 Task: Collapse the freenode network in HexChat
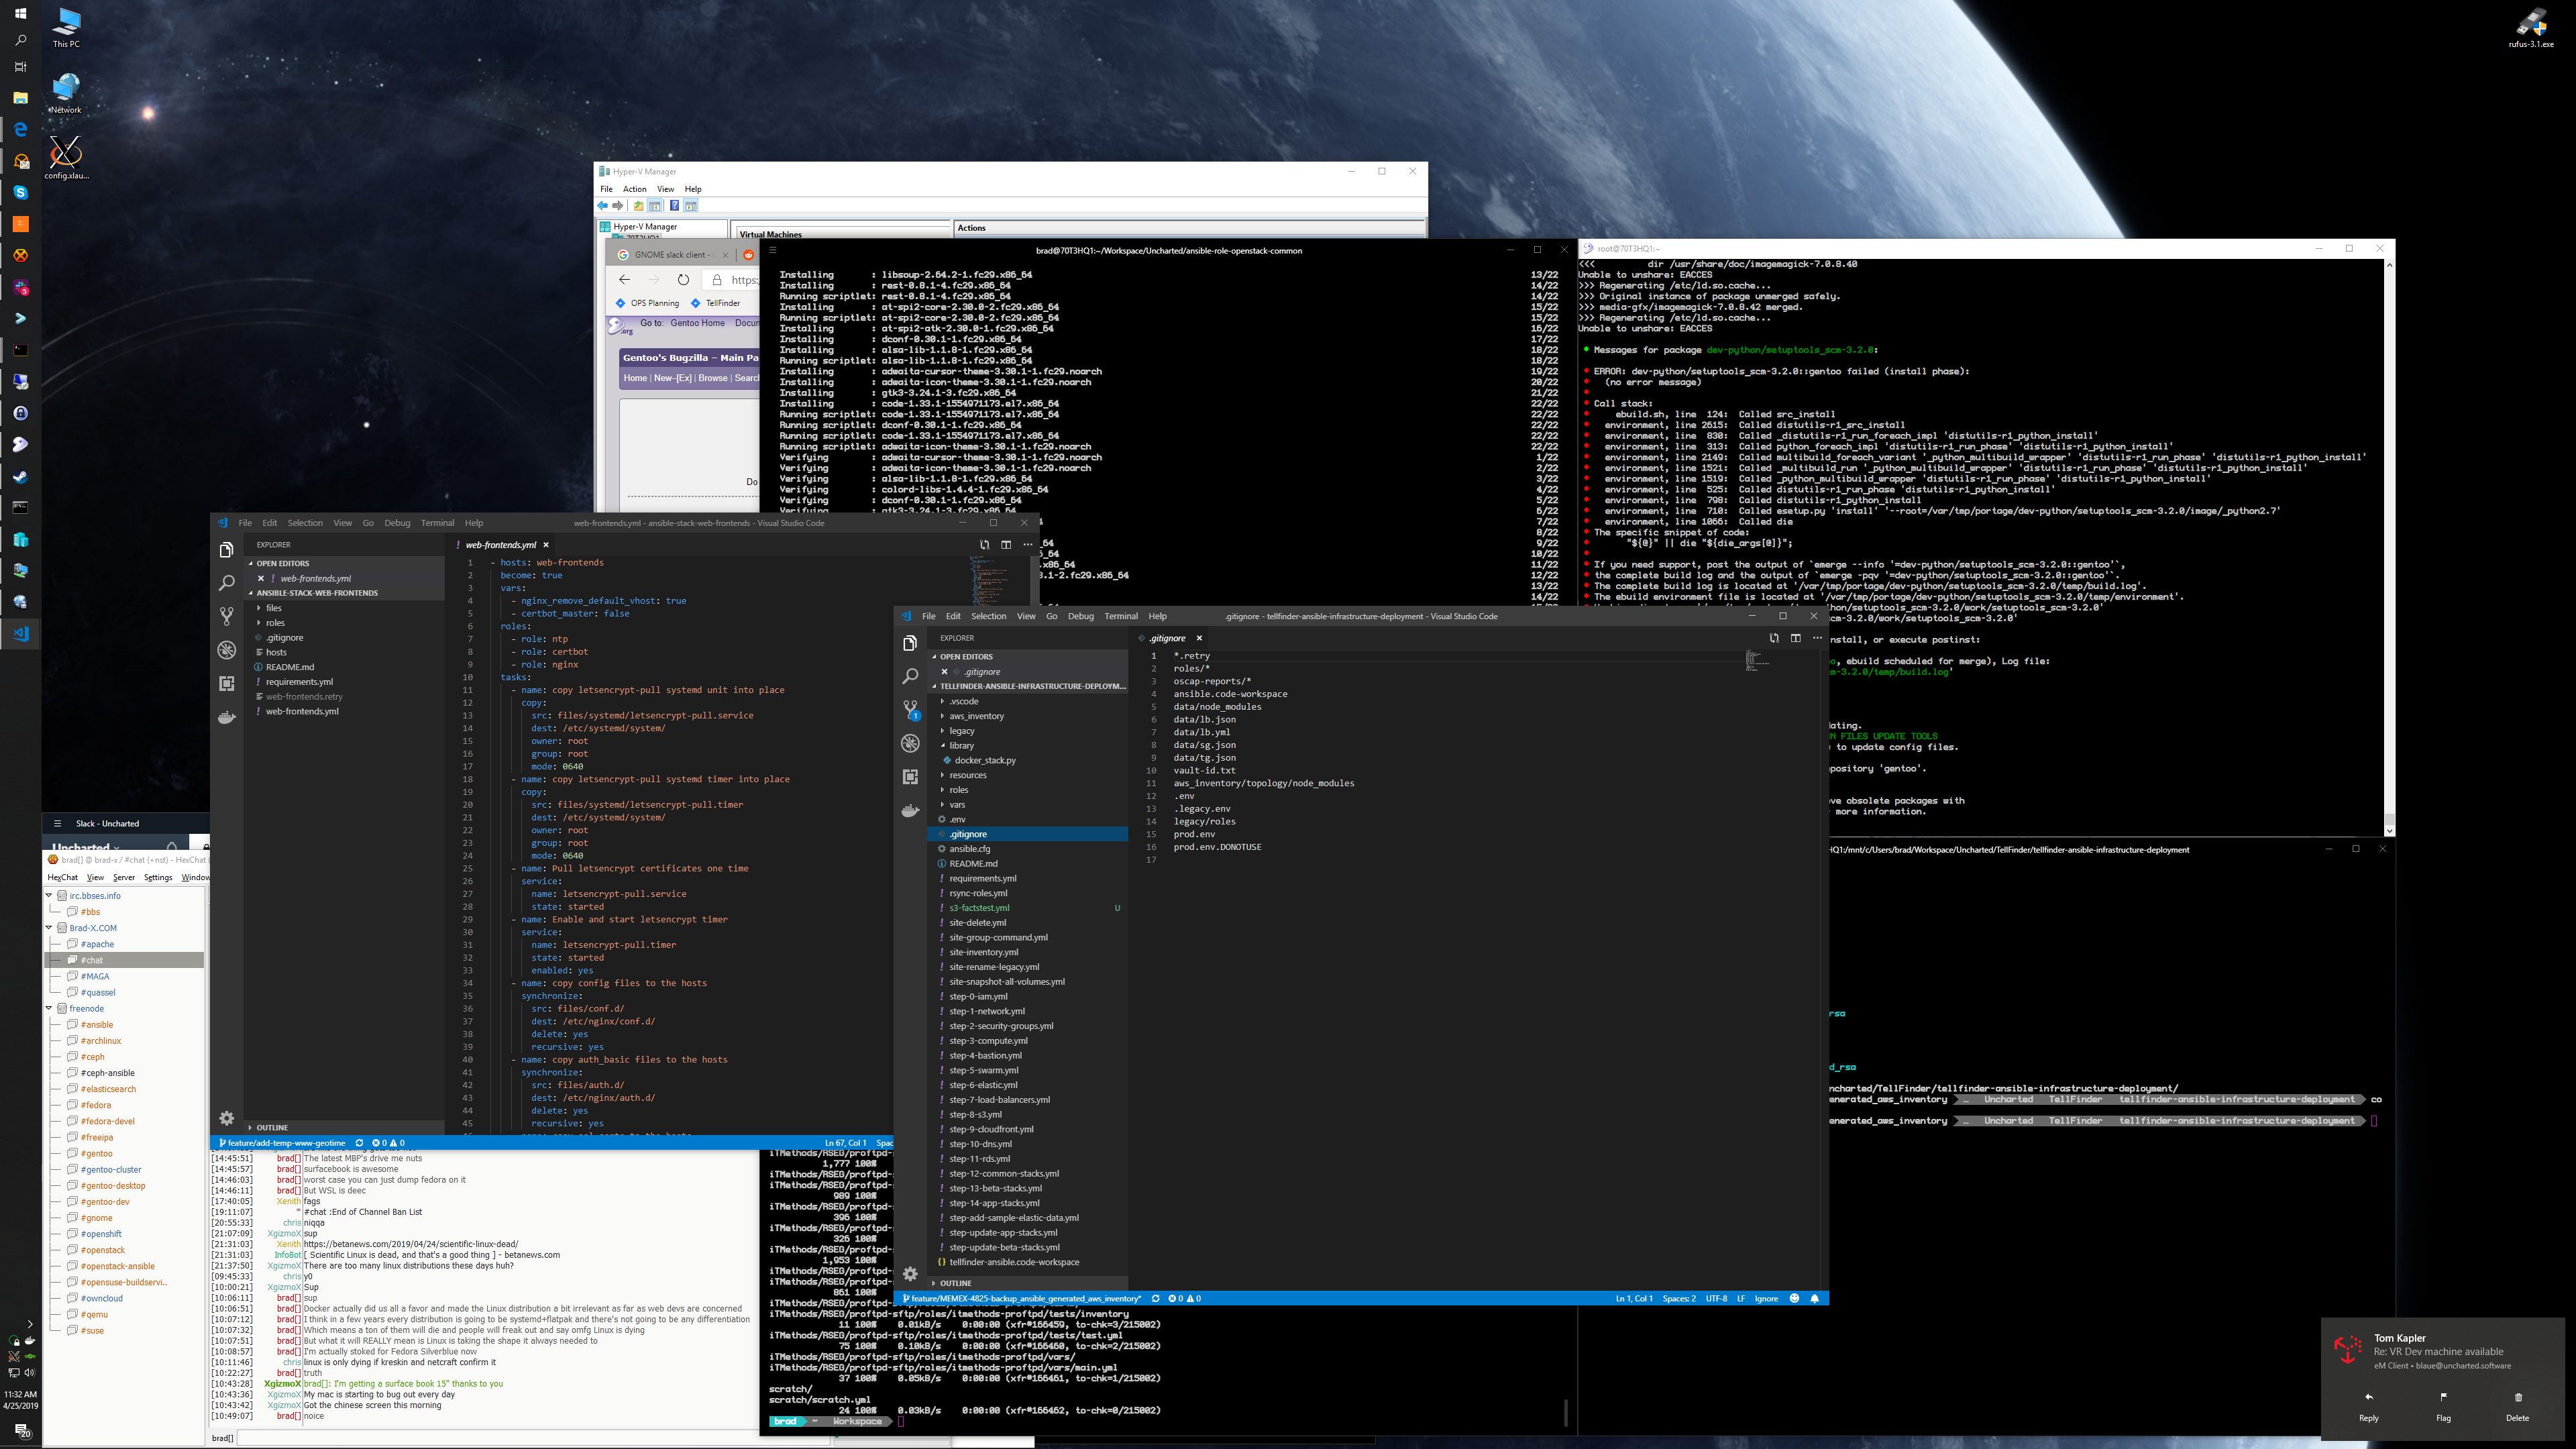pyautogui.click(x=49, y=1009)
